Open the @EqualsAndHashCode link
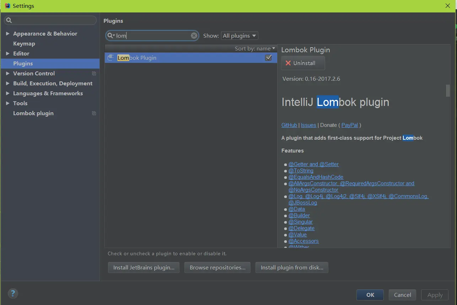 point(316,177)
